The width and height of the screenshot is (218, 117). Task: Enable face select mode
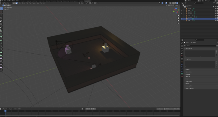(17, 3)
